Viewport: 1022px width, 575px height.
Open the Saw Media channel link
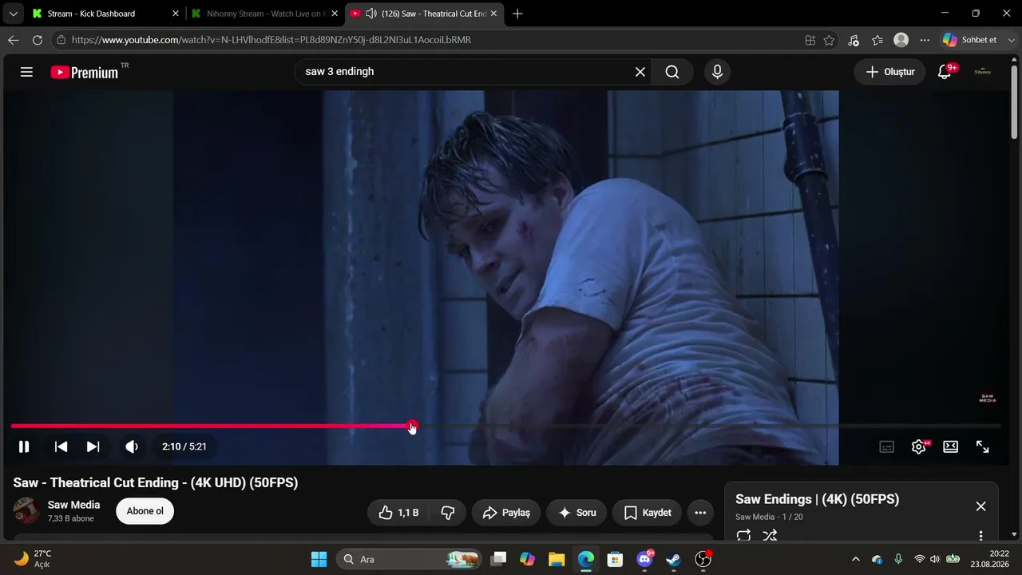tap(74, 505)
